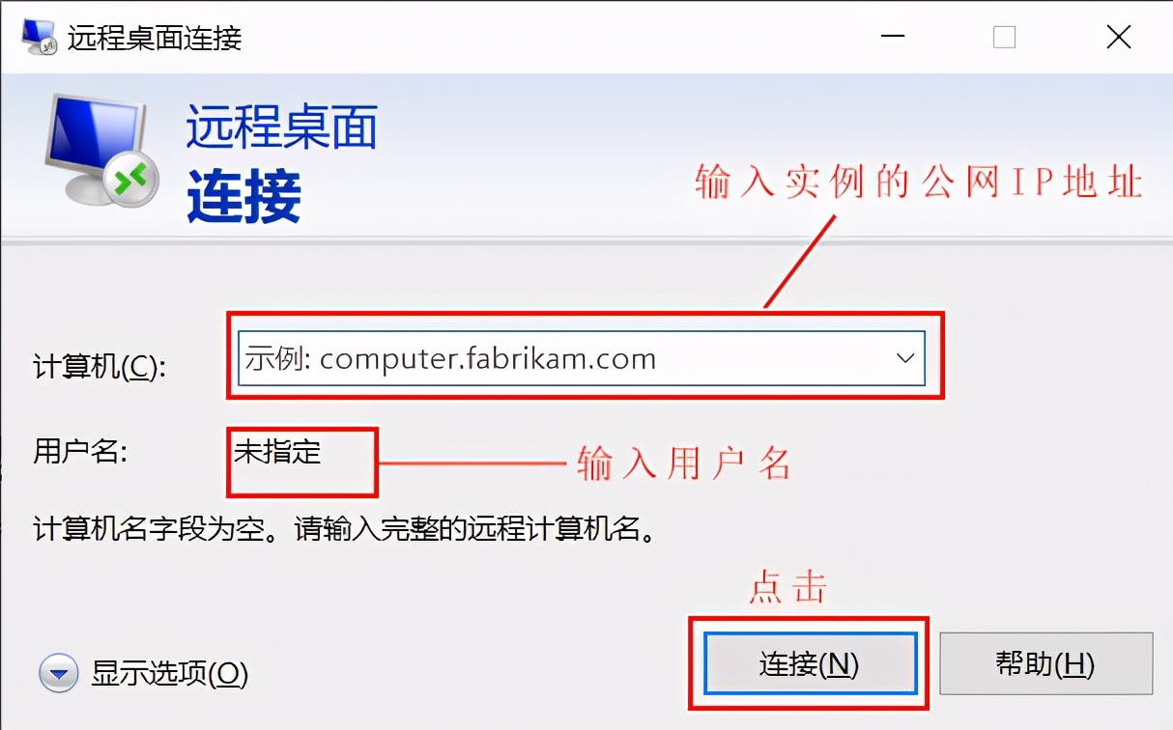1173x730 pixels.
Task: Open help with the 帮助(H) button
Action: click(1046, 663)
